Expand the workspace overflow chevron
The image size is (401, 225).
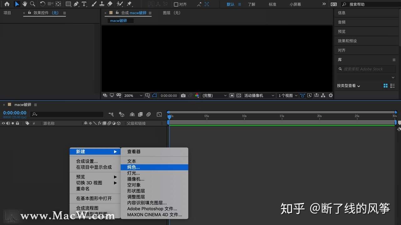324,4
